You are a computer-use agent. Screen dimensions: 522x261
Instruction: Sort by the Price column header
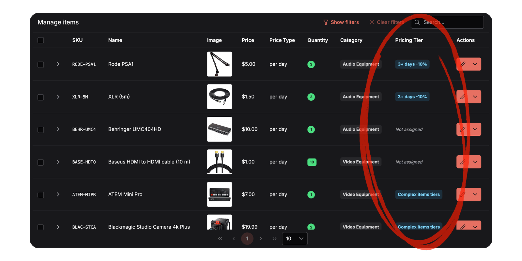click(248, 40)
